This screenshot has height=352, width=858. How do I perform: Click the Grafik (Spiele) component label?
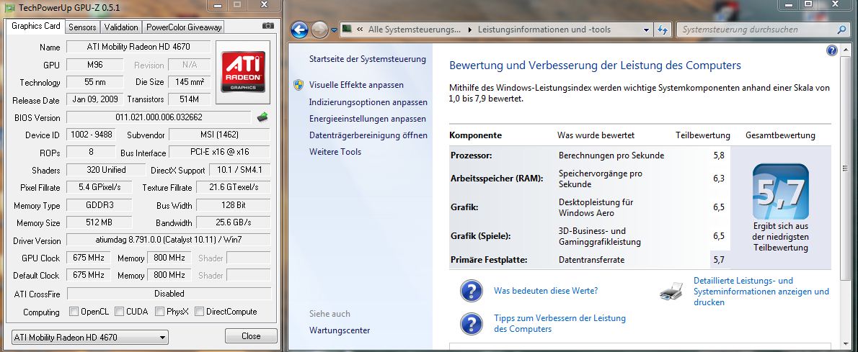click(480, 236)
